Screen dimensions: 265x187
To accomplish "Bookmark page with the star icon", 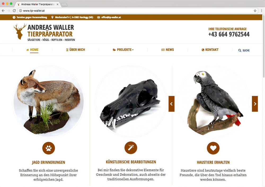I will coord(255,11).
